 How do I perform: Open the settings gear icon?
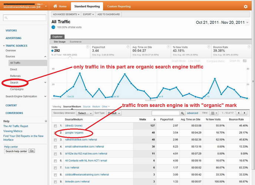coord(245,7)
